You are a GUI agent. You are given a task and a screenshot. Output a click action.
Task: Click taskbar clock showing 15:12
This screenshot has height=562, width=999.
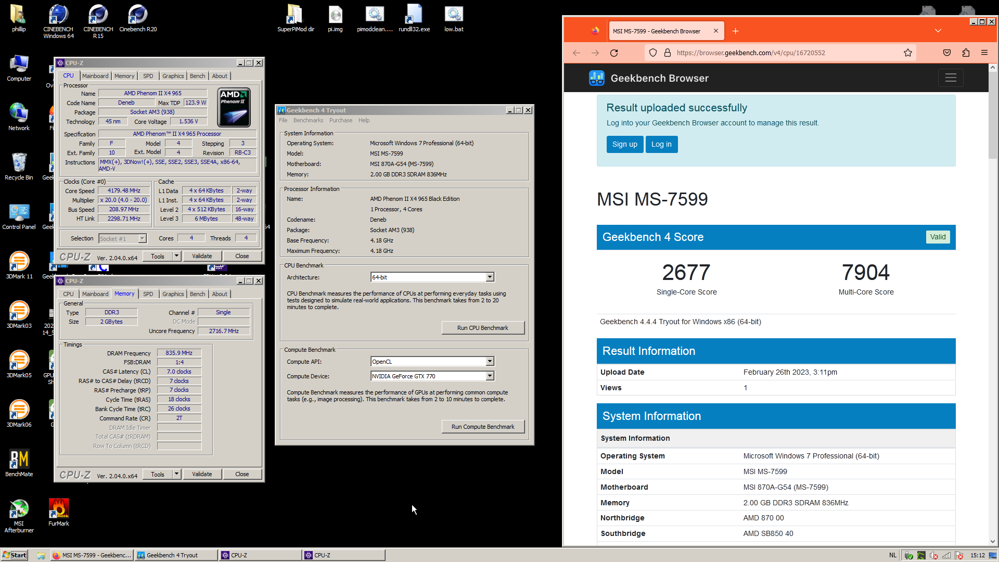(978, 555)
